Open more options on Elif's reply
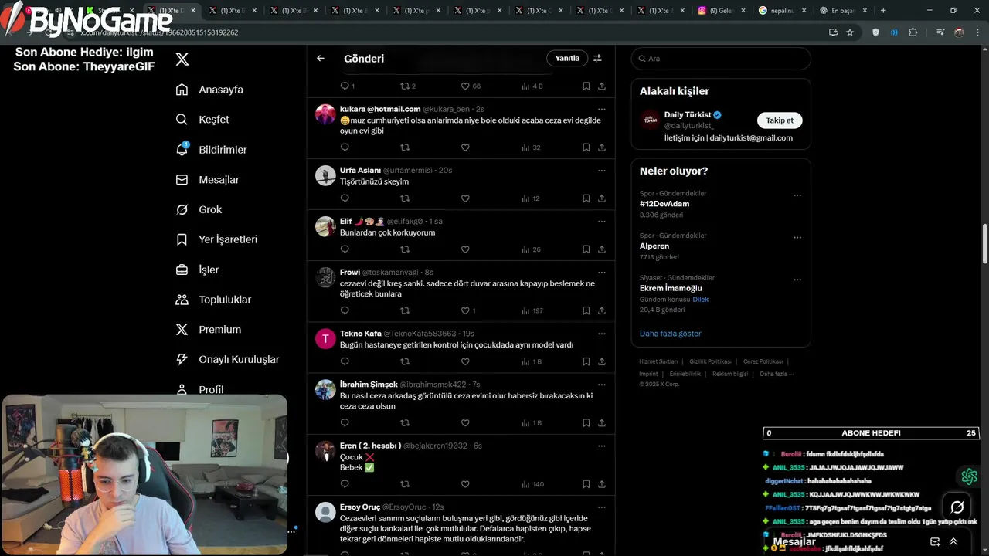Image resolution: width=989 pixels, height=556 pixels. coord(601,221)
